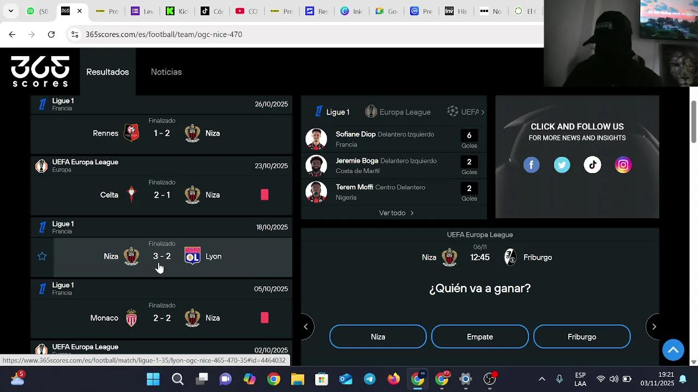Switch to the YouTube browser tab
Viewport: 698px width, 392px height.
tap(247, 11)
